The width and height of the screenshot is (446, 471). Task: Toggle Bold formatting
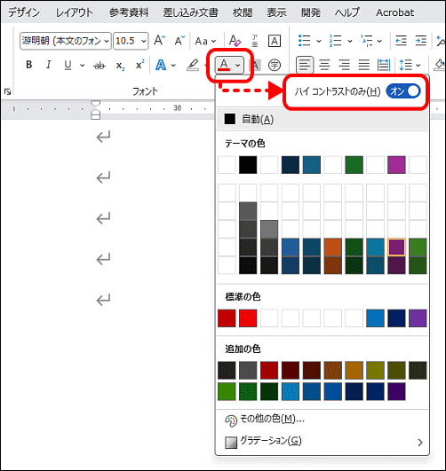pyautogui.click(x=29, y=65)
